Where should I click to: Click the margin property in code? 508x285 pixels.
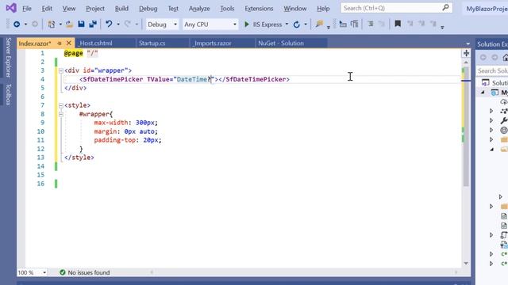coord(106,131)
